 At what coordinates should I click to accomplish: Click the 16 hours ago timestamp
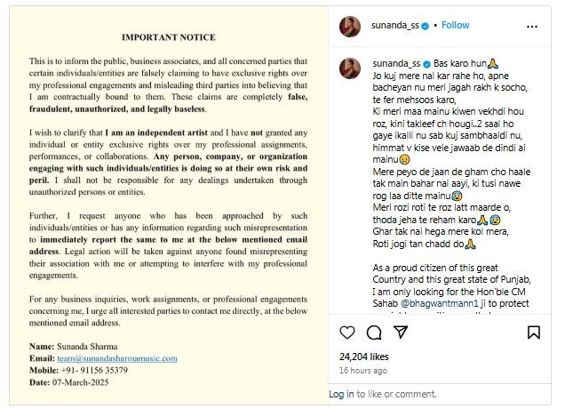(x=363, y=370)
